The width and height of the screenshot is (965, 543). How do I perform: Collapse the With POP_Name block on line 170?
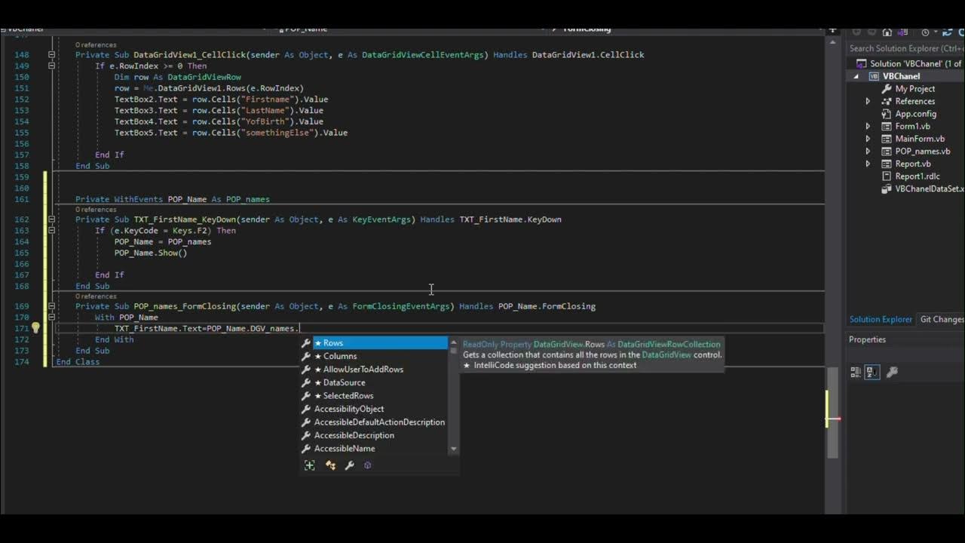click(51, 318)
